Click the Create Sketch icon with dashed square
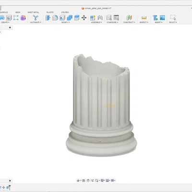 coord(16,18)
